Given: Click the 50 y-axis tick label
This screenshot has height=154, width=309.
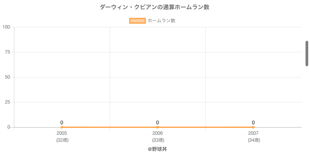Looking at the screenshot, I should 7,77.
